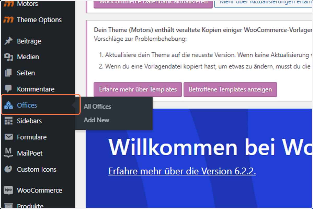
Task: Click the Vorschläge zur Problembehebung text
Action: tap(140, 39)
